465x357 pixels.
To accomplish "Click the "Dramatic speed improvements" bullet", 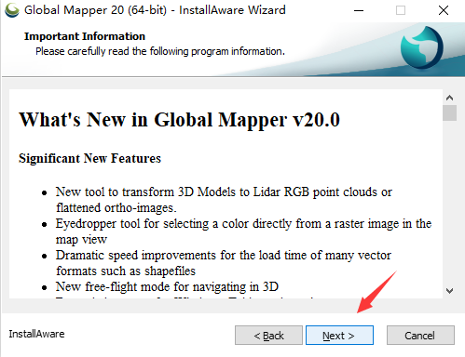I will (x=223, y=263).
